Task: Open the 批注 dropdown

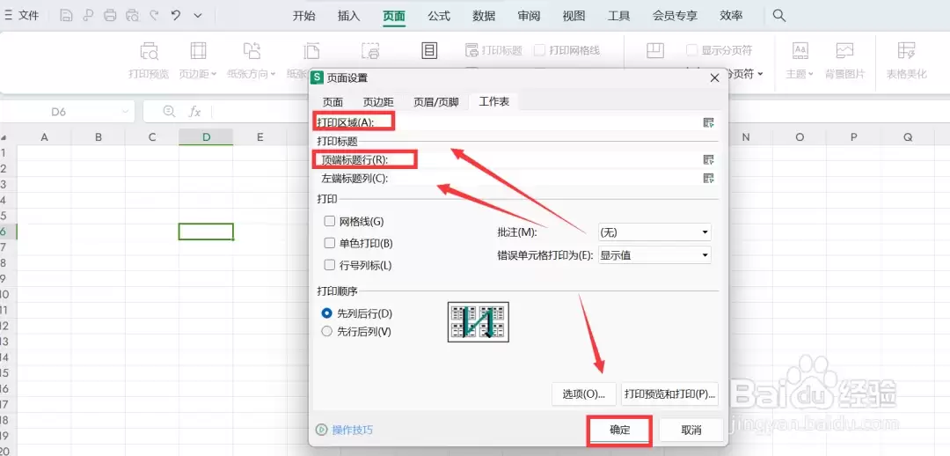Action: pyautogui.click(x=654, y=232)
